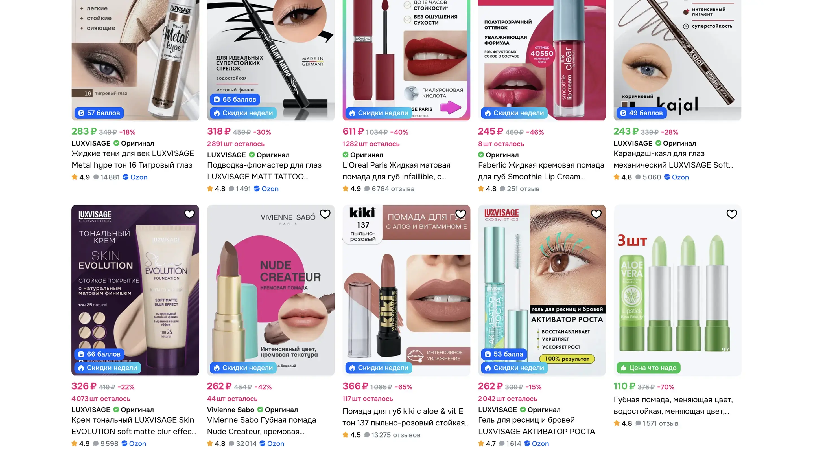The image size is (813, 457).
Task: Add Vivienne Sabo lipstick to favorites
Action: point(325,214)
